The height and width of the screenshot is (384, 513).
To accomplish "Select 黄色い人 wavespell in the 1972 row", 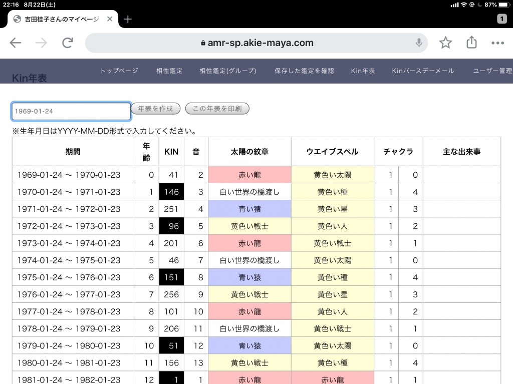I will 333,226.
